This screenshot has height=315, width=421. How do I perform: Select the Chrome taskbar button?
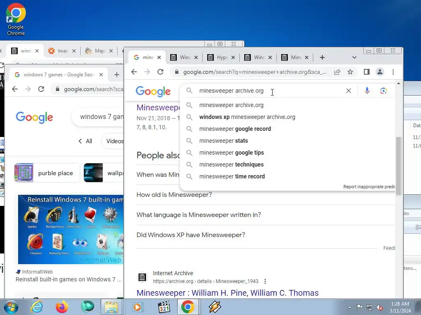(187, 307)
